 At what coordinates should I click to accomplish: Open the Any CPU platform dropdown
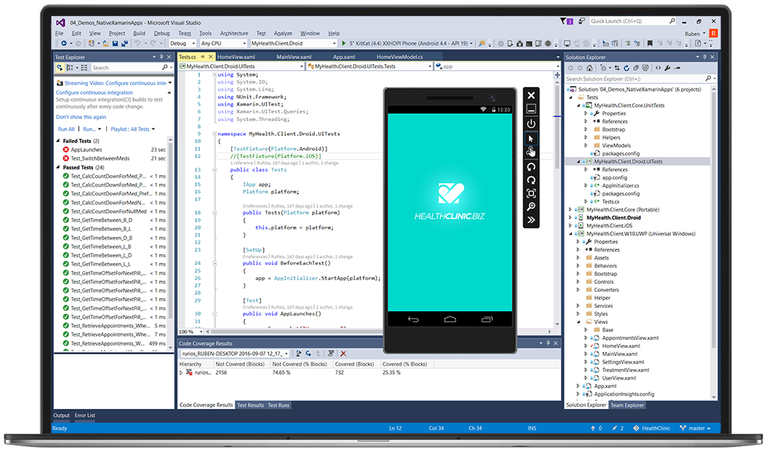(x=223, y=43)
